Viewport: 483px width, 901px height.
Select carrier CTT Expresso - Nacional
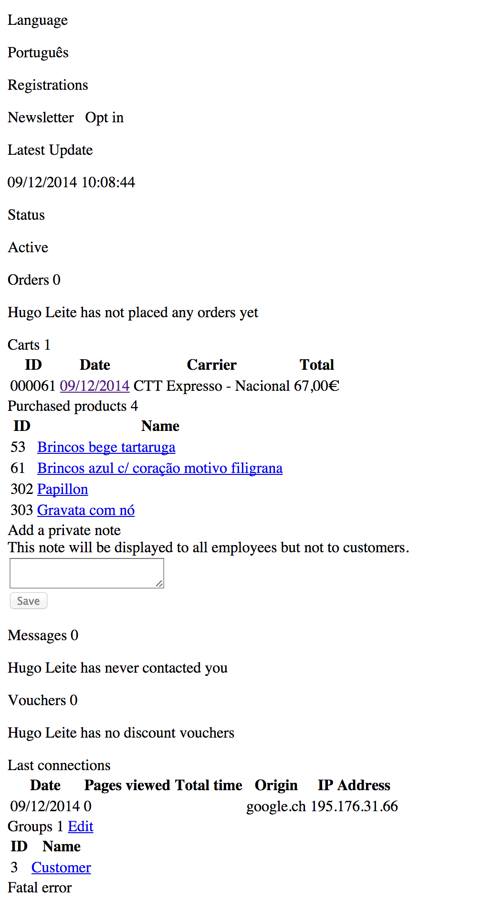(211, 386)
